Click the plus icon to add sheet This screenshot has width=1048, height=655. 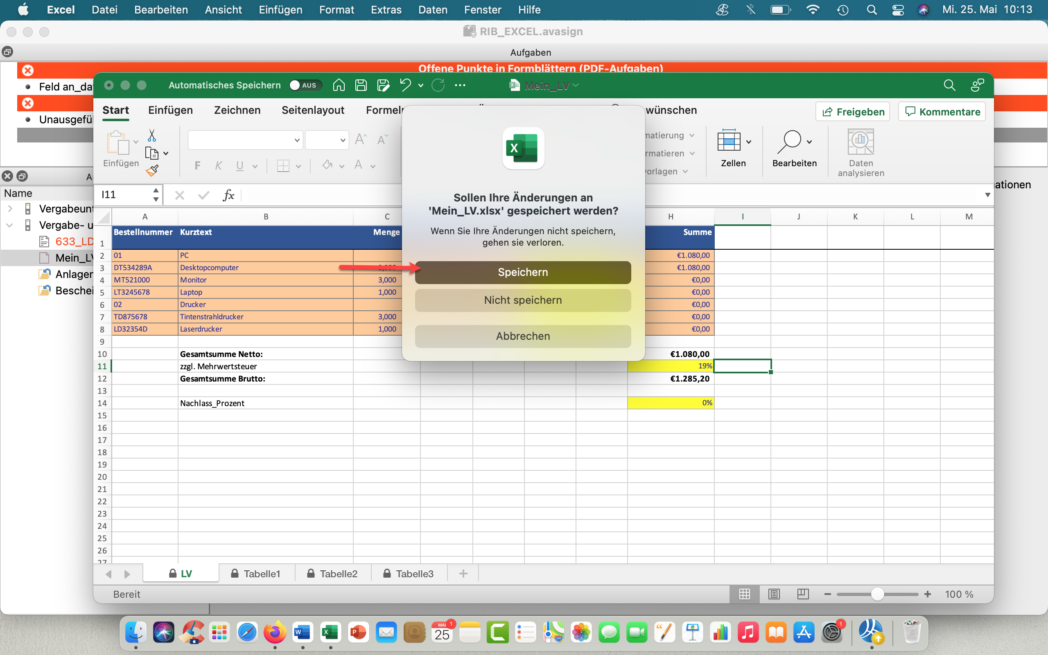tap(463, 574)
